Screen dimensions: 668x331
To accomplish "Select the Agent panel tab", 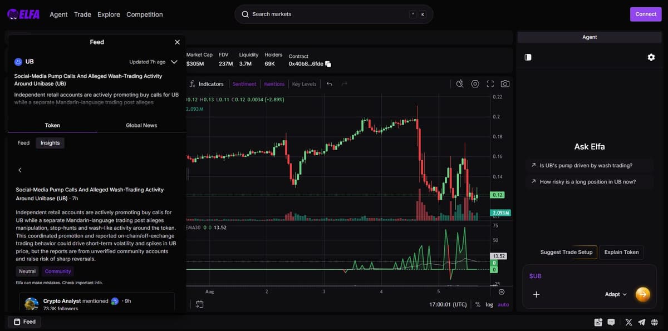I will (x=590, y=37).
